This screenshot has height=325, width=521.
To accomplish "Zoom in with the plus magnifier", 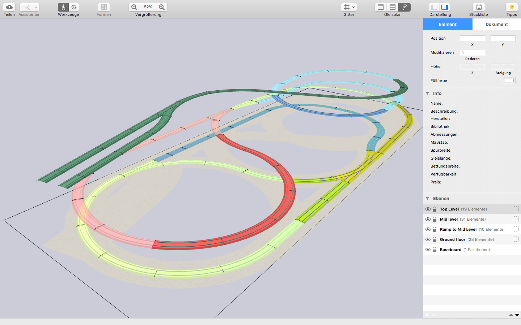I will (162, 7).
